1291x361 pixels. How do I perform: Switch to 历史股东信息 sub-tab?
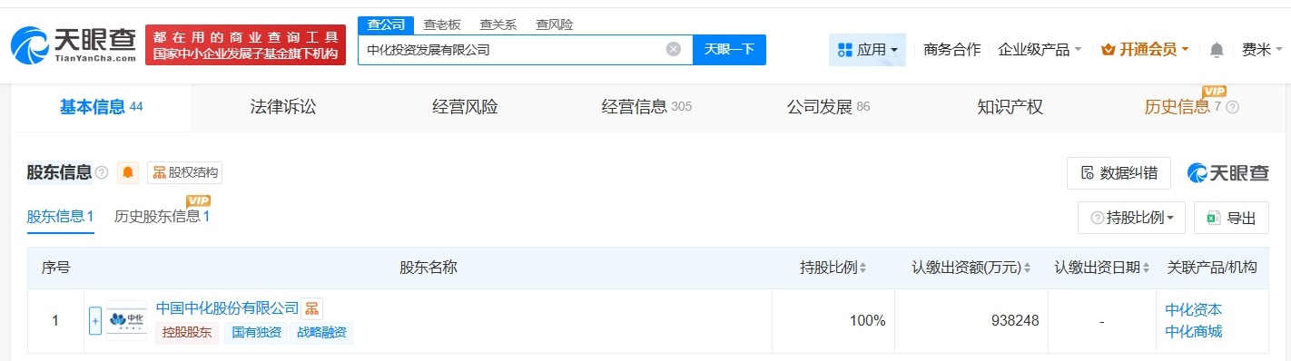coord(163,217)
